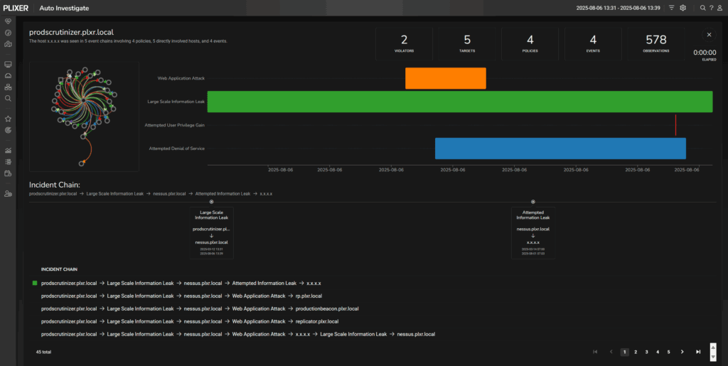Screen dimensions: 728x366
Task: Close the investigation with the X button
Action: [x=709, y=35]
